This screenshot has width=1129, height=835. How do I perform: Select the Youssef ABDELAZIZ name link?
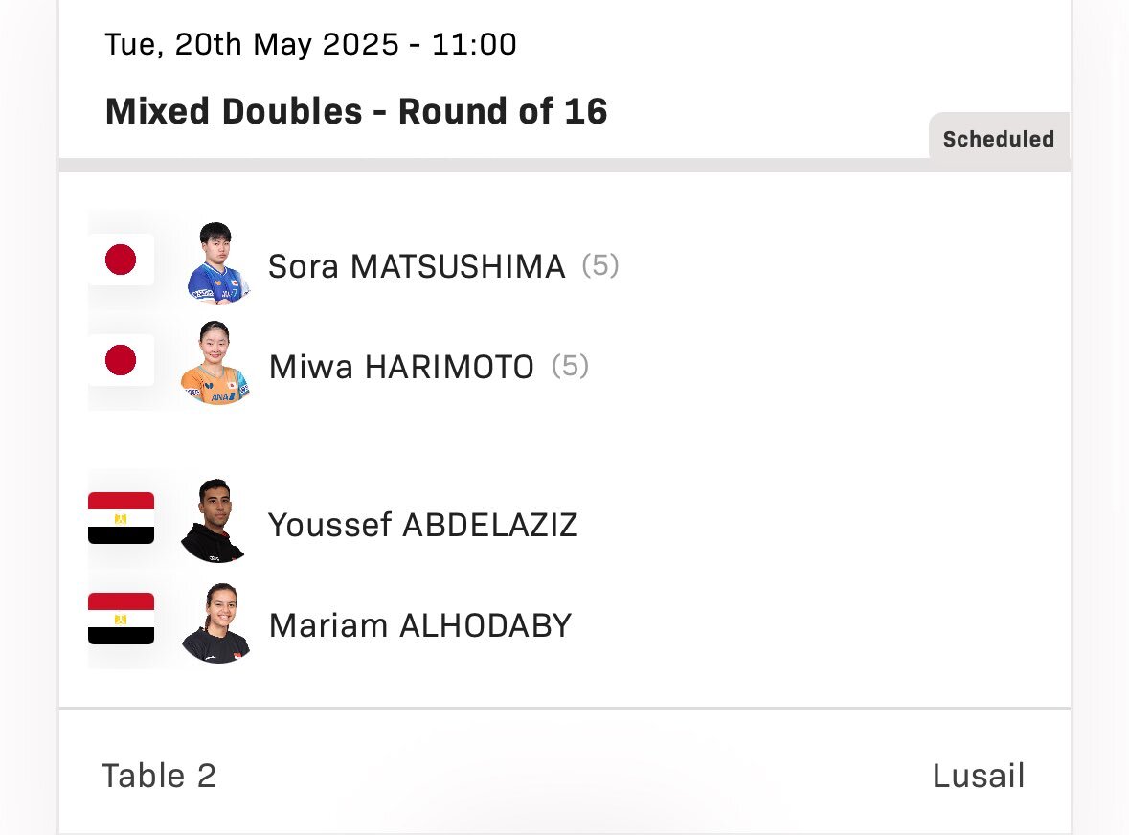pyautogui.click(x=422, y=526)
